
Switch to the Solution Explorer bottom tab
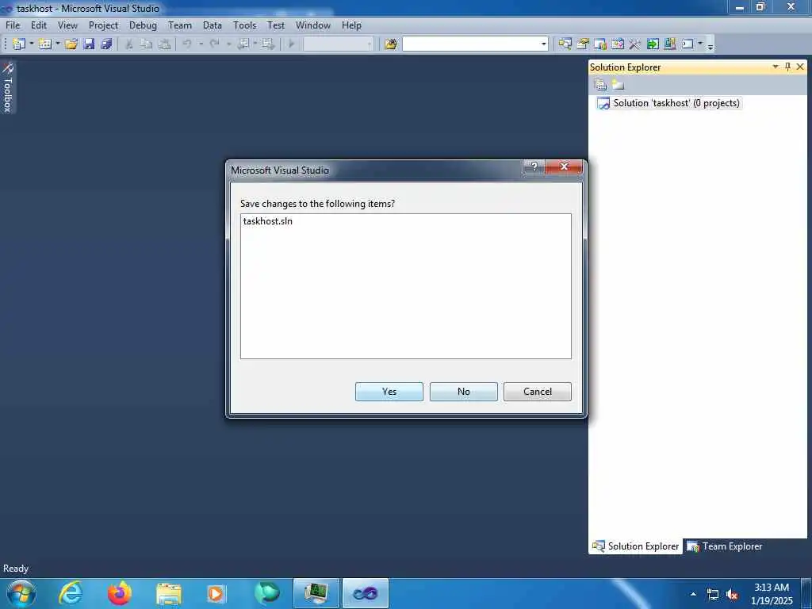point(635,546)
